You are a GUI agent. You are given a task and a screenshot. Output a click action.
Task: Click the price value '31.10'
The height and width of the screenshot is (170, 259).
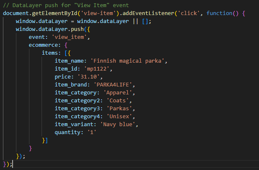(89, 76)
